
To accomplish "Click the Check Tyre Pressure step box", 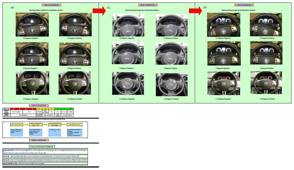I will click(x=17, y=124).
